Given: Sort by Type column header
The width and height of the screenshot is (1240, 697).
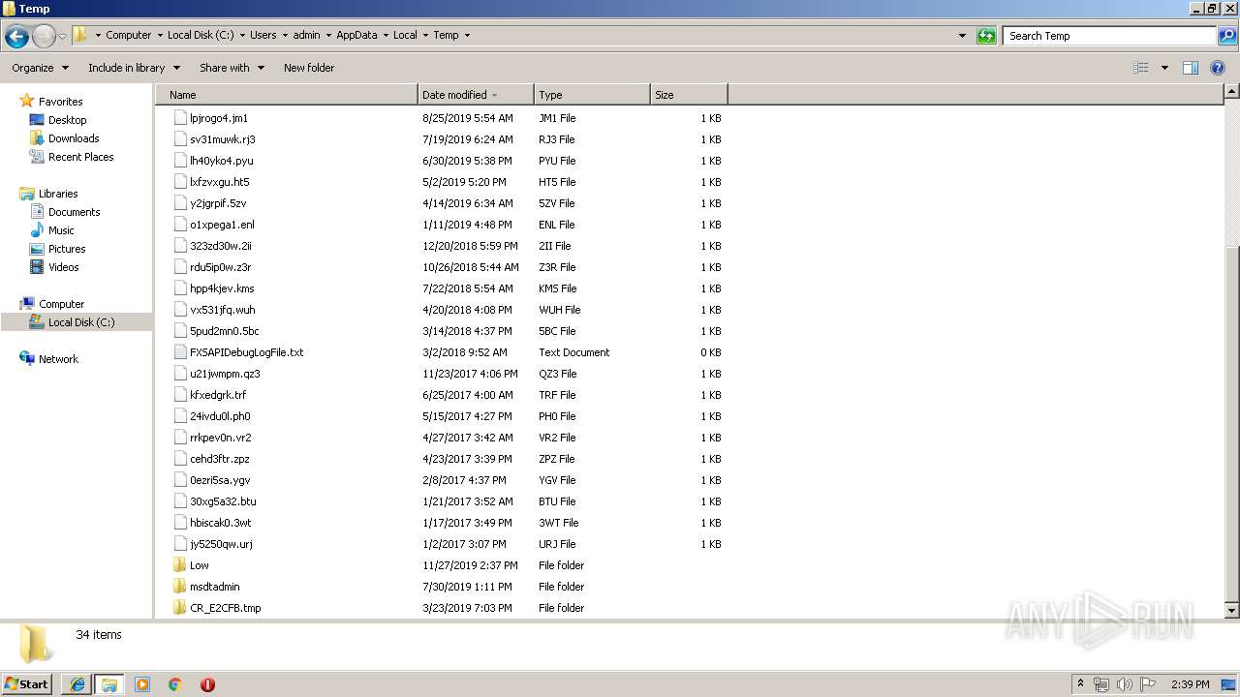Looking at the screenshot, I should tap(592, 95).
